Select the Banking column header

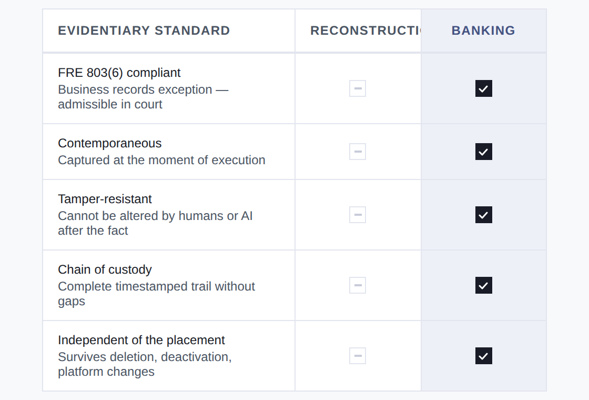pyautogui.click(x=483, y=31)
